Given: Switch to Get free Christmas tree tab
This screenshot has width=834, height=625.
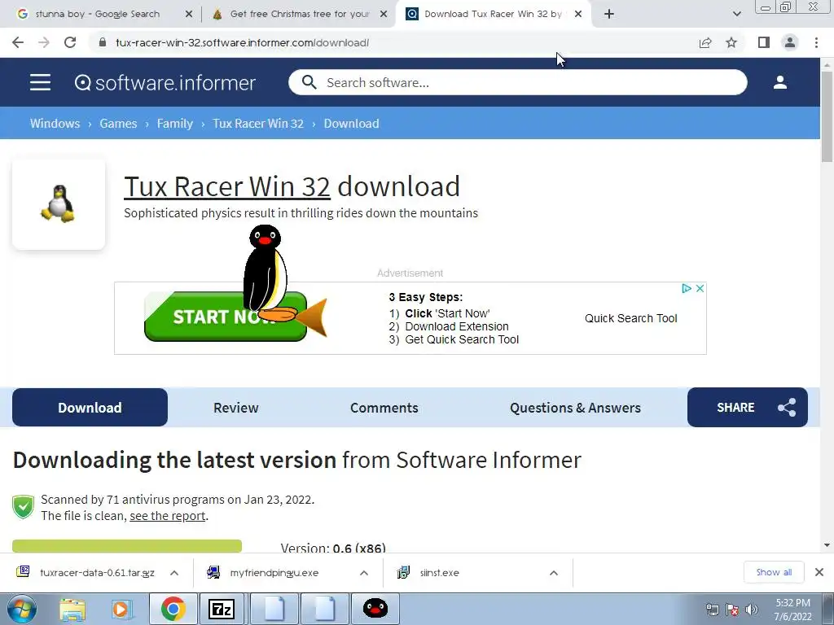Looking at the screenshot, I should 299,14.
